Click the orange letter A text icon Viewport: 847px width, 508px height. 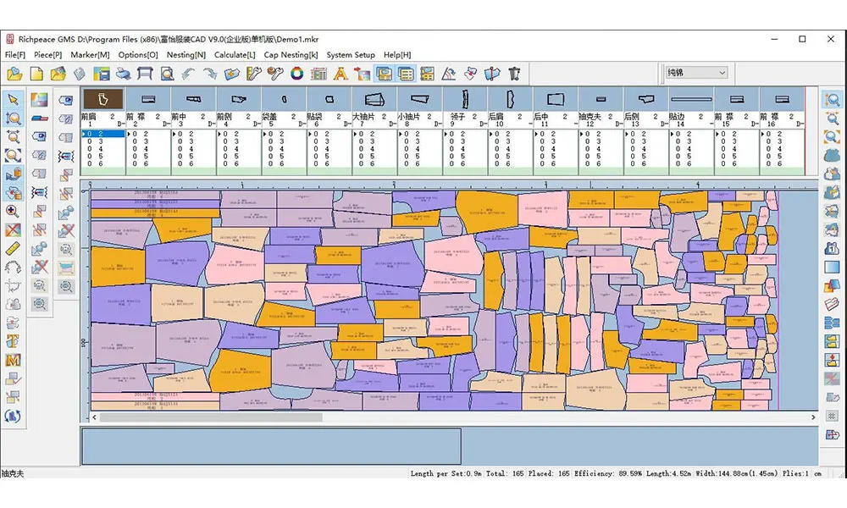click(x=340, y=75)
